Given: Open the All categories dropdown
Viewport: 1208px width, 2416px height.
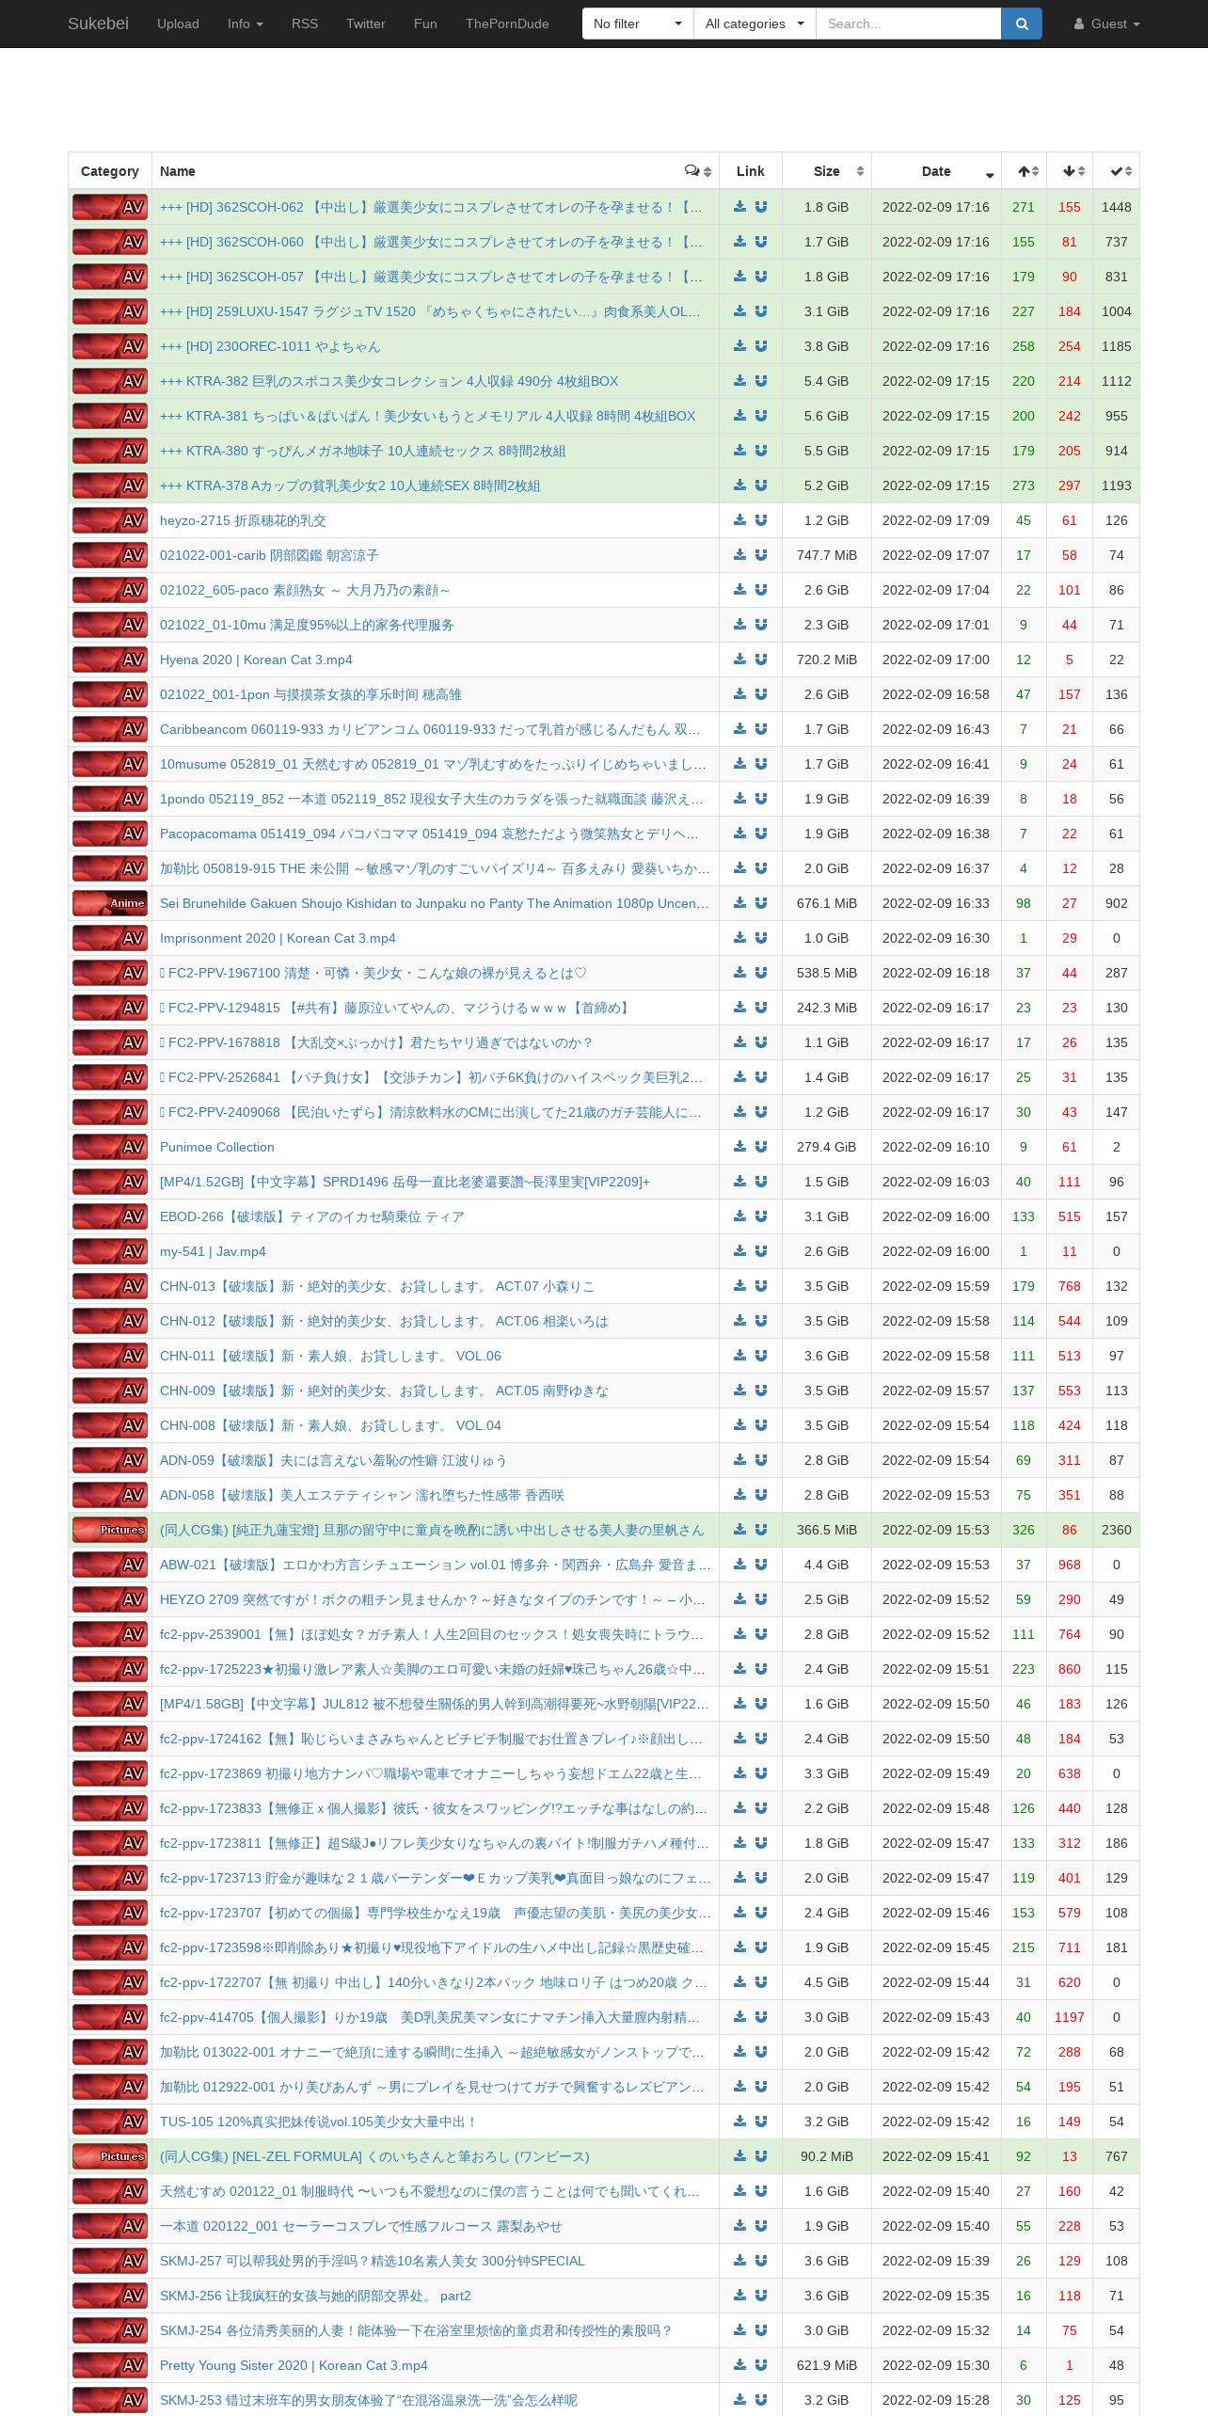Looking at the screenshot, I should tap(755, 24).
